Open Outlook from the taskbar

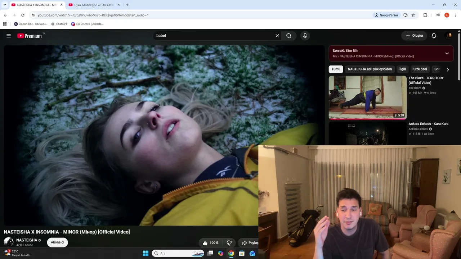pos(252,253)
